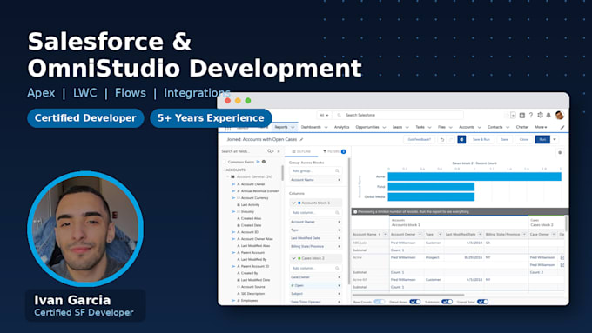
Task: Click the blue Run button
Action: point(542,139)
